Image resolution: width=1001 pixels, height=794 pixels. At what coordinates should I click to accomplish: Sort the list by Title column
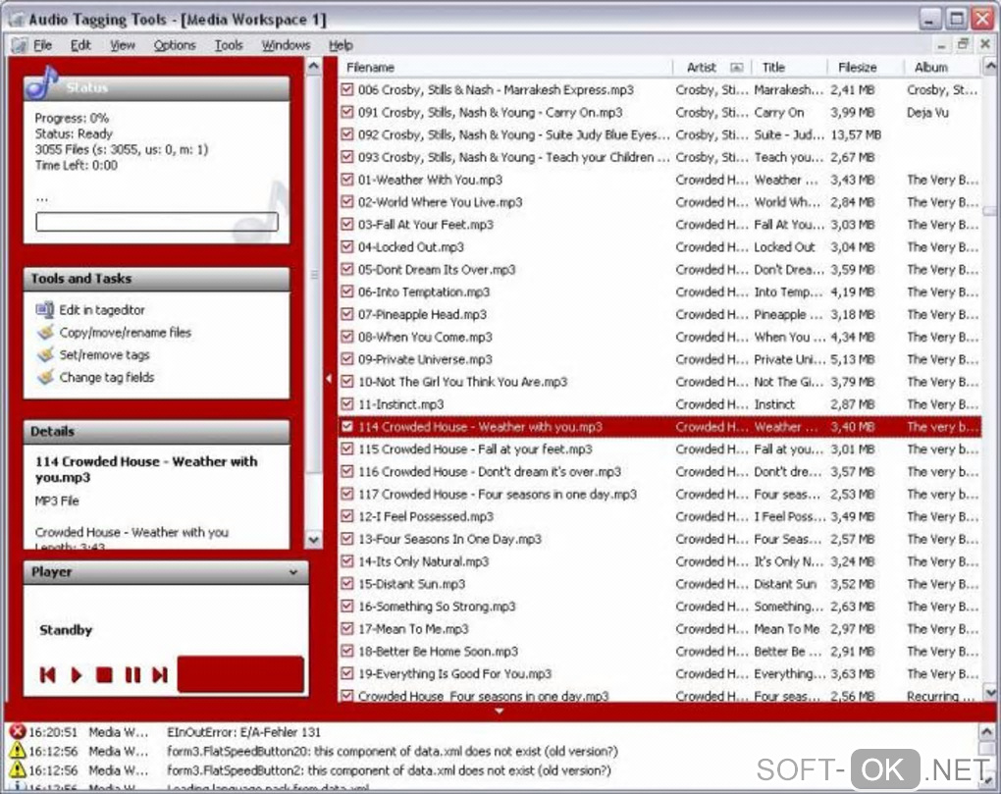[790, 67]
